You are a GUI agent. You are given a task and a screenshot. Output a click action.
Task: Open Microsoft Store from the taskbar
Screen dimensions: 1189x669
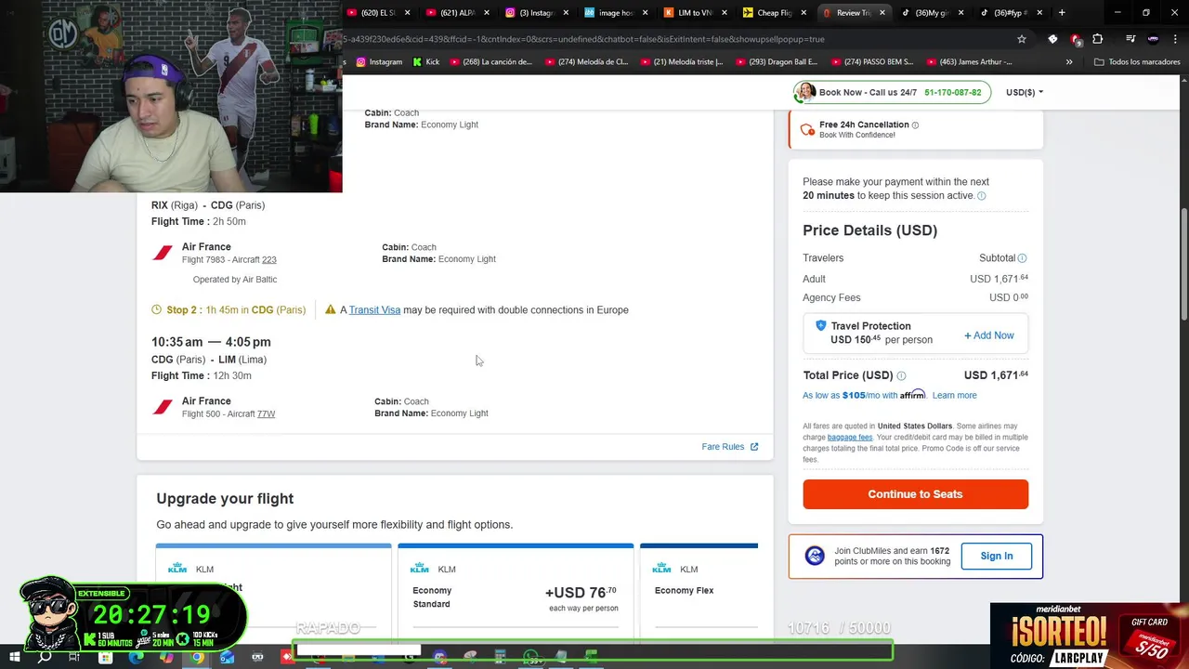(x=105, y=657)
